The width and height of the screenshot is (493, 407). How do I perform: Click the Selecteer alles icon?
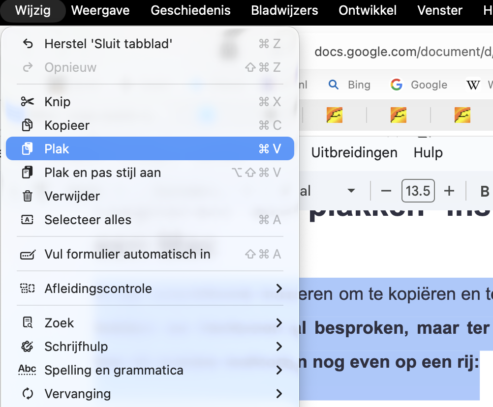[28, 220]
